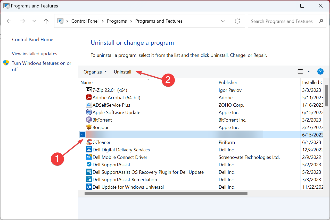The height and width of the screenshot is (220, 330).
Task: Click the Adobe Acrobat icon
Action: pos(89,97)
